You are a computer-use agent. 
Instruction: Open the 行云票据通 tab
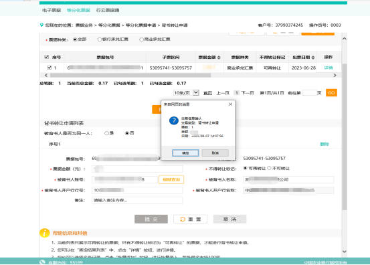click(x=108, y=10)
